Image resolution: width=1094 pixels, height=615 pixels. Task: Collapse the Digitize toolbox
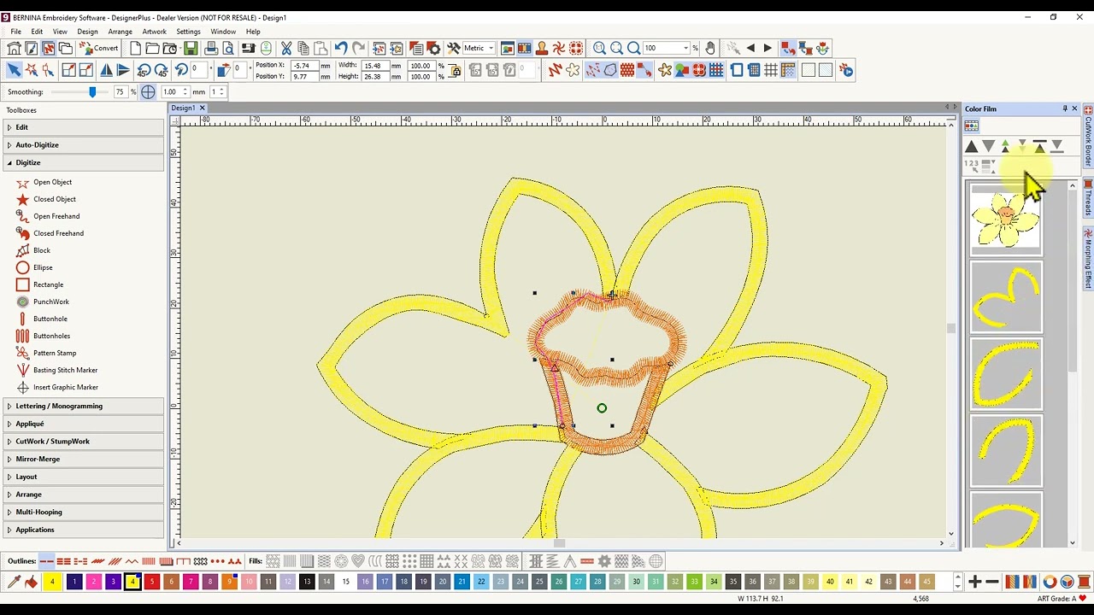(84, 162)
